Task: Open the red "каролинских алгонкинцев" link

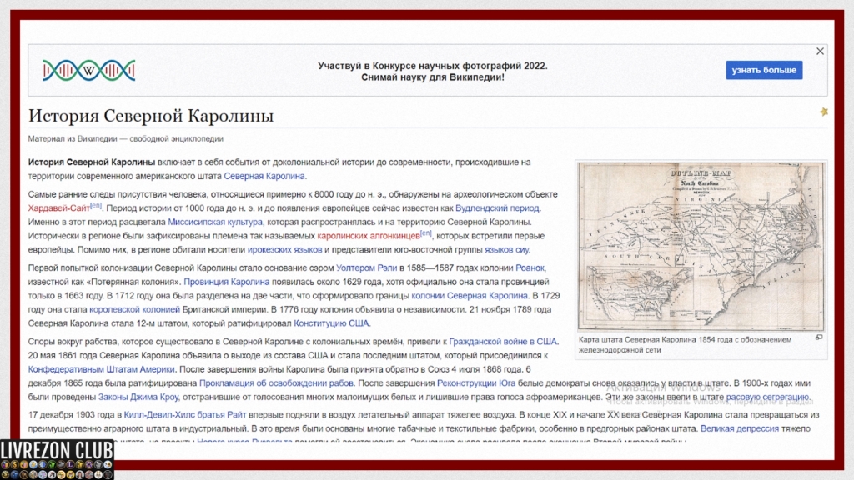Action: click(x=368, y=236)
